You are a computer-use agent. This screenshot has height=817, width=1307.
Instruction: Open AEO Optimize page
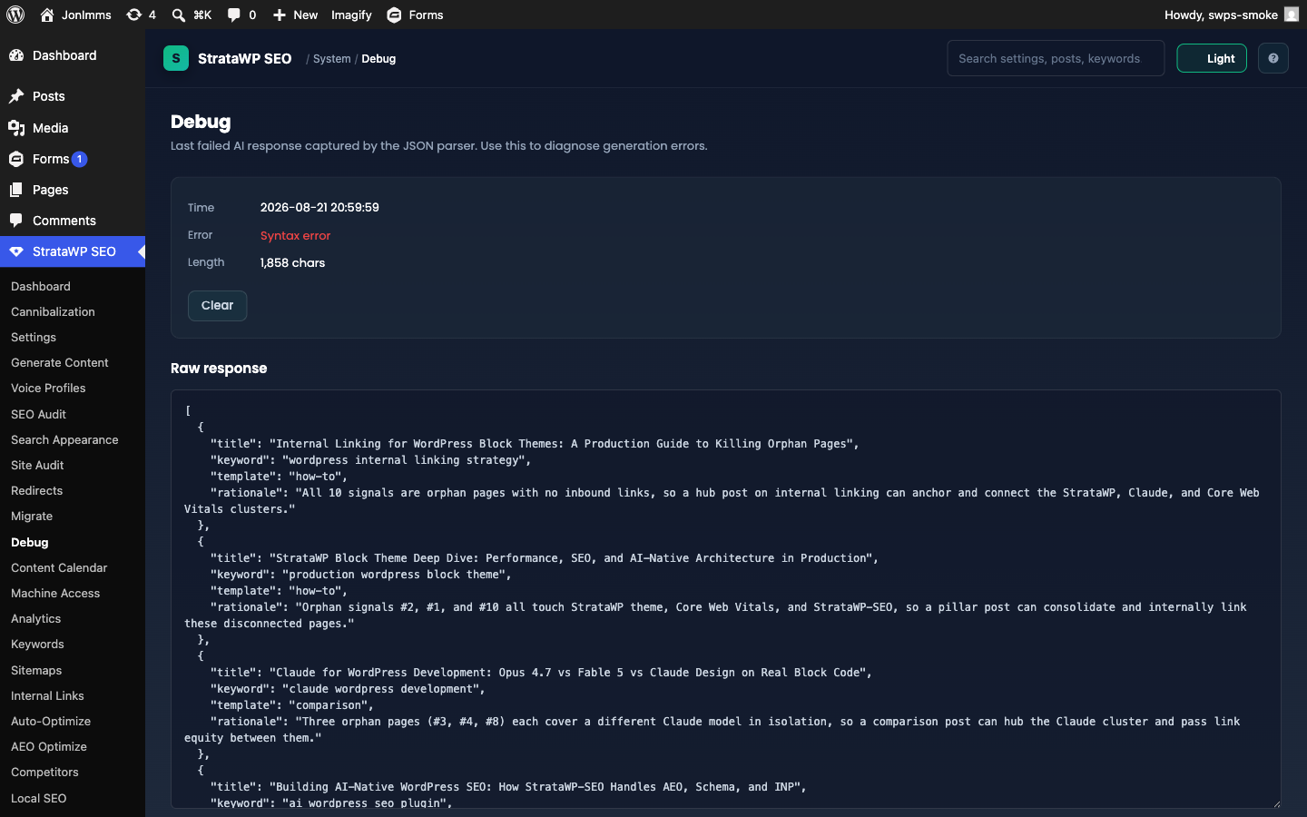click(x=49, y=746)
